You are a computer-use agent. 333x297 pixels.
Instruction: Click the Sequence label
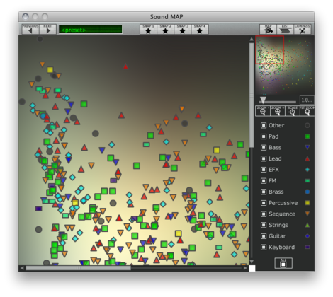coord(282,214)
